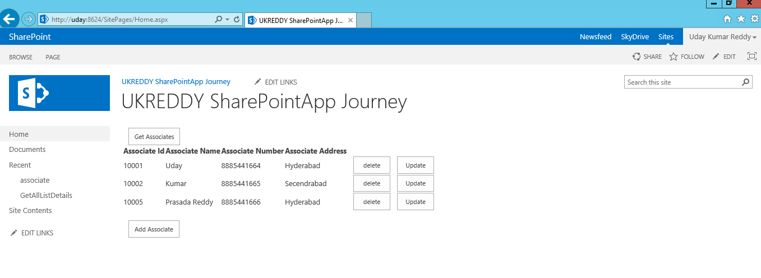761x278 pixels.
Task: Click the Add Associate button
Action: click(154, 229)
